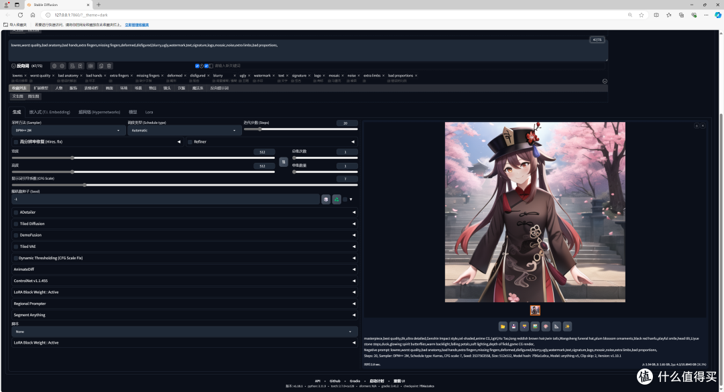This screenshot has width=724, height=392.
Task: Enable the Refiner checkbox
Action: tap(190, 142)
